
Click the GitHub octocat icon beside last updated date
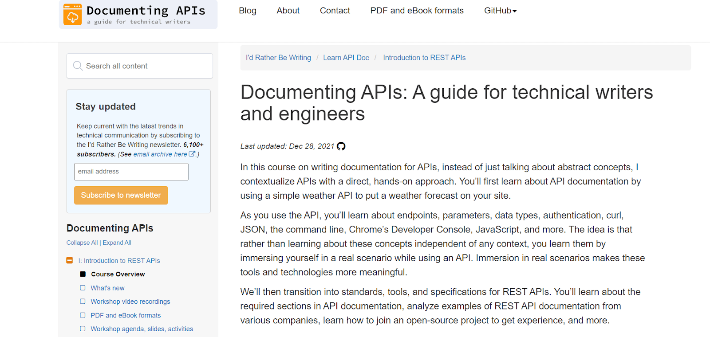pyautogui.click(x=341, y=146)
